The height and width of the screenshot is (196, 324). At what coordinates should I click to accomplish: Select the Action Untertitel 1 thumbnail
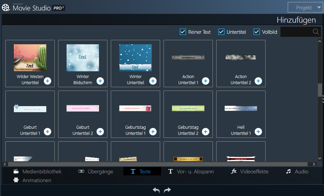pyautogui.click(x=188, y=57)
